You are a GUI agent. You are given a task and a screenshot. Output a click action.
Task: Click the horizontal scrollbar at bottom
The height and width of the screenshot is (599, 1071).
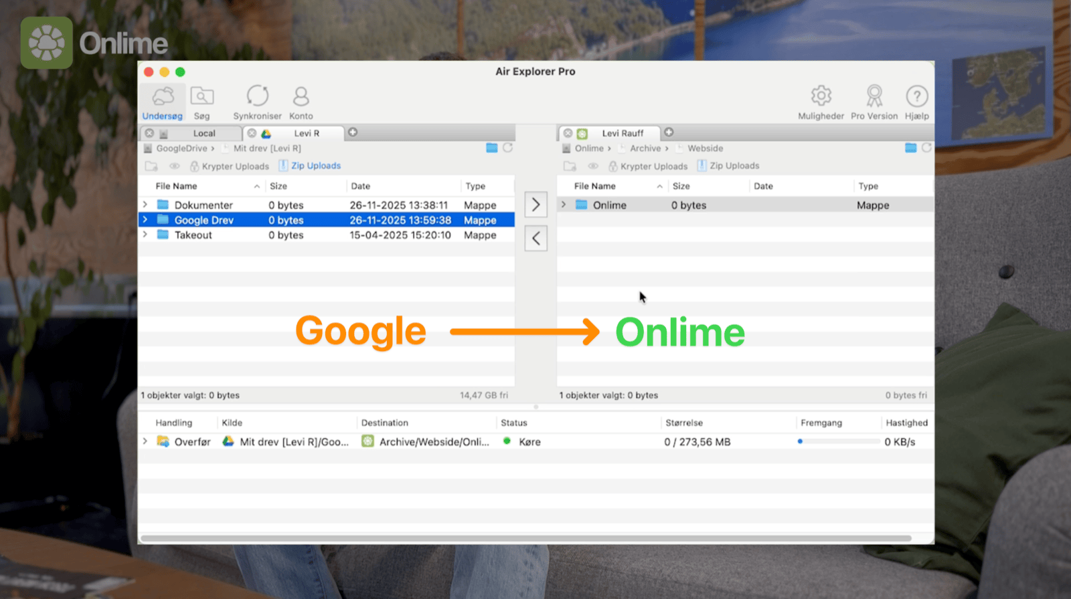coord(525,538)
